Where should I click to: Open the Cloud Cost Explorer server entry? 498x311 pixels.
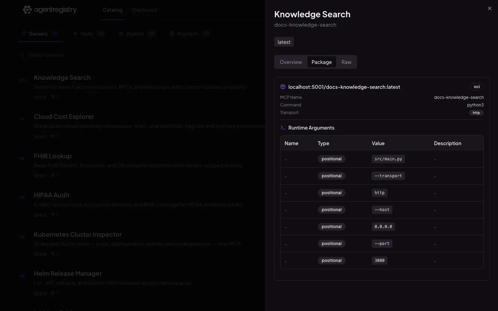142,126
